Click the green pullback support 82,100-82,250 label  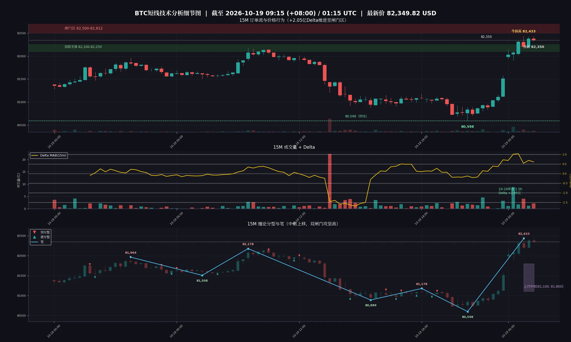83,47
